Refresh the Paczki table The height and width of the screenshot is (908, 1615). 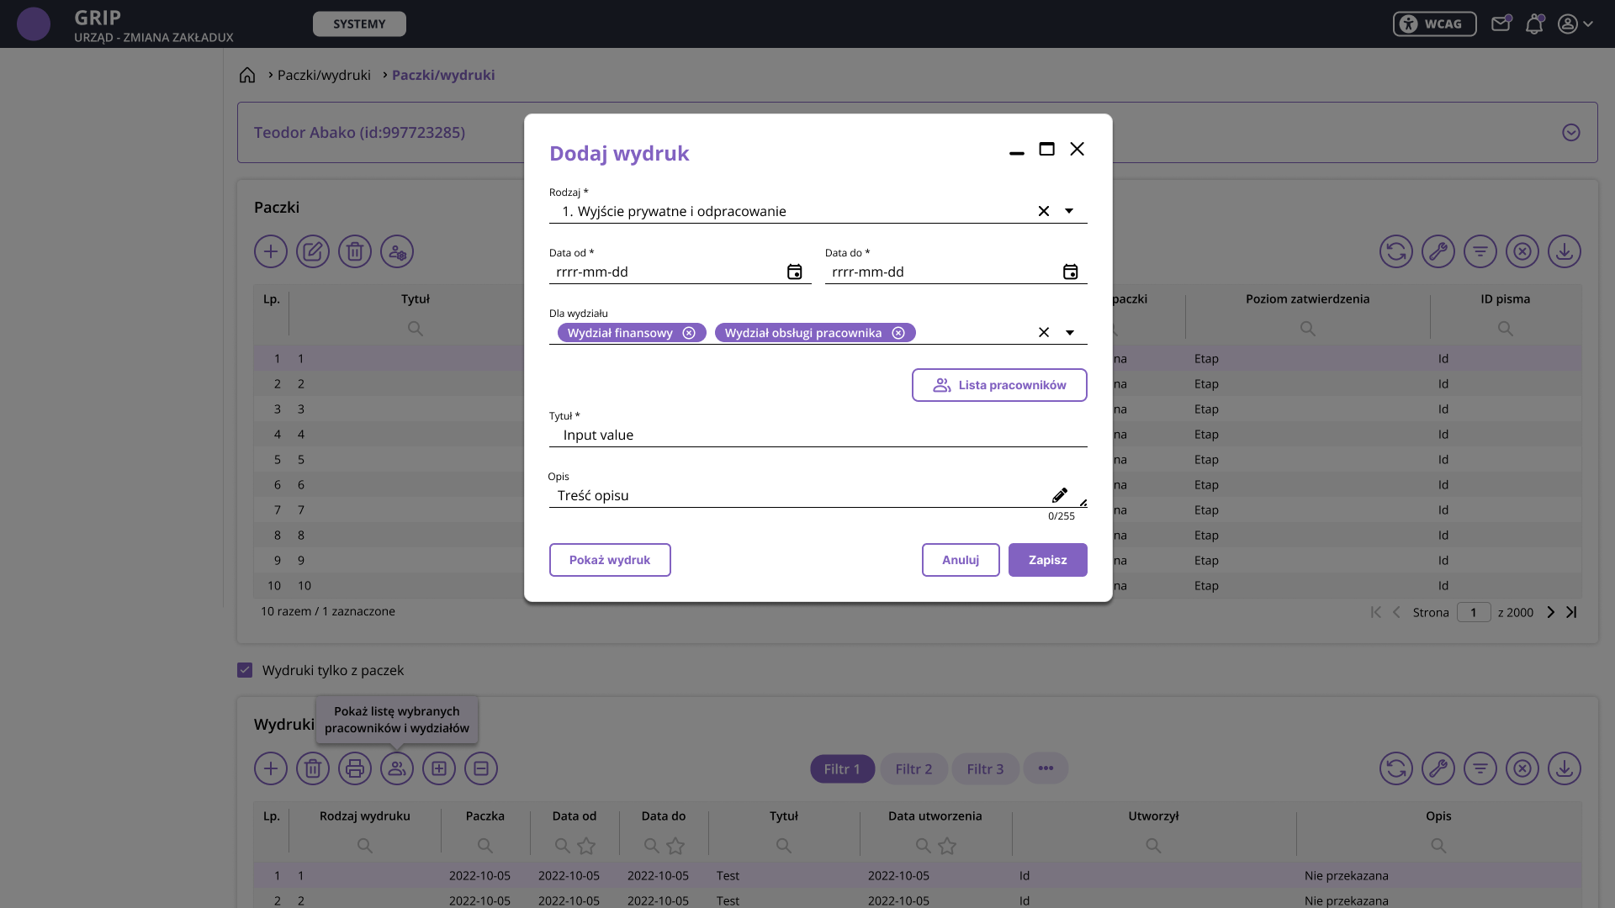(x=1396, y=251)
